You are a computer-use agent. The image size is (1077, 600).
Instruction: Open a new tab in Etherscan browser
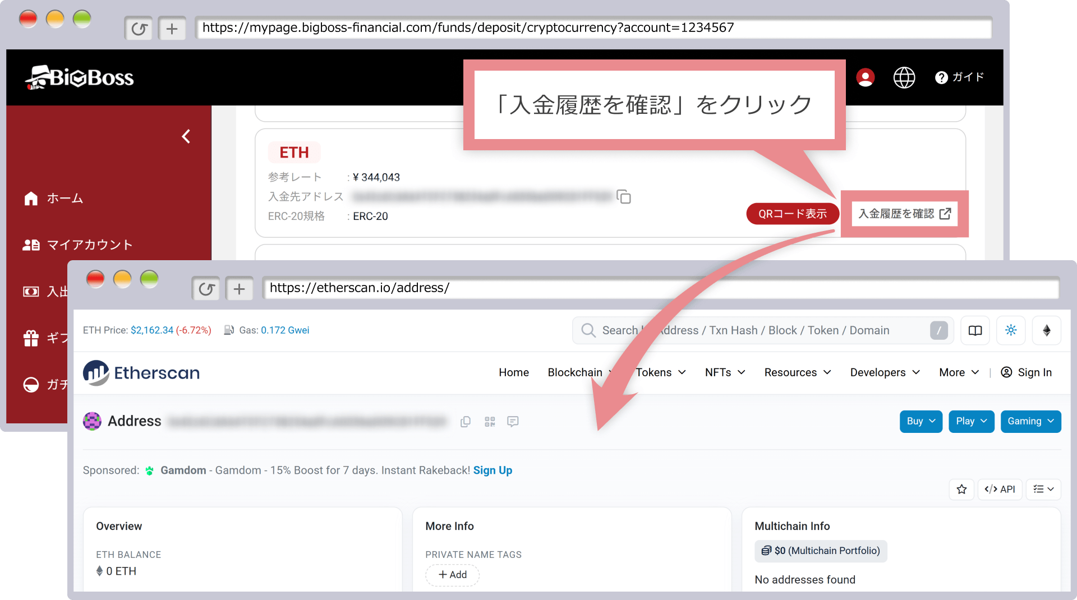pyautogui.click(x=239, y=289)
